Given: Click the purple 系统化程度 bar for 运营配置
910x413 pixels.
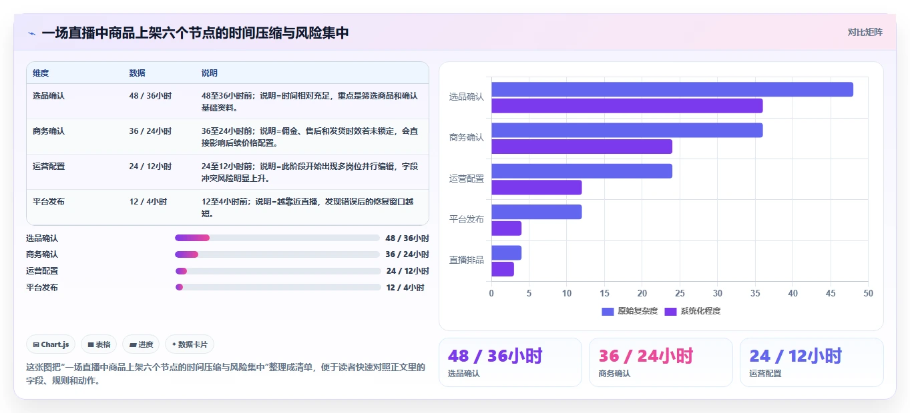Looking at the screenshot, I should 537,187.
